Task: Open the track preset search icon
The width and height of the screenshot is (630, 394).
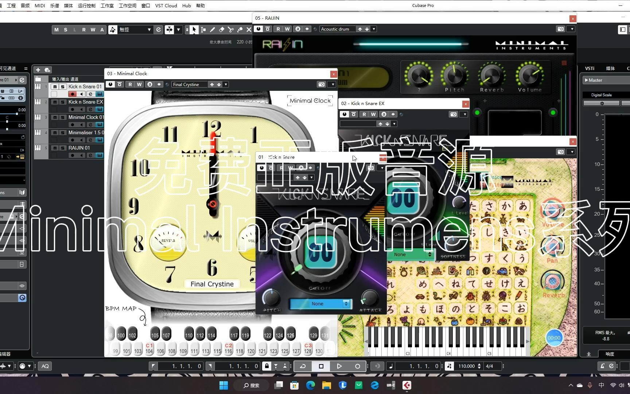Action: [x=47, y=70]
